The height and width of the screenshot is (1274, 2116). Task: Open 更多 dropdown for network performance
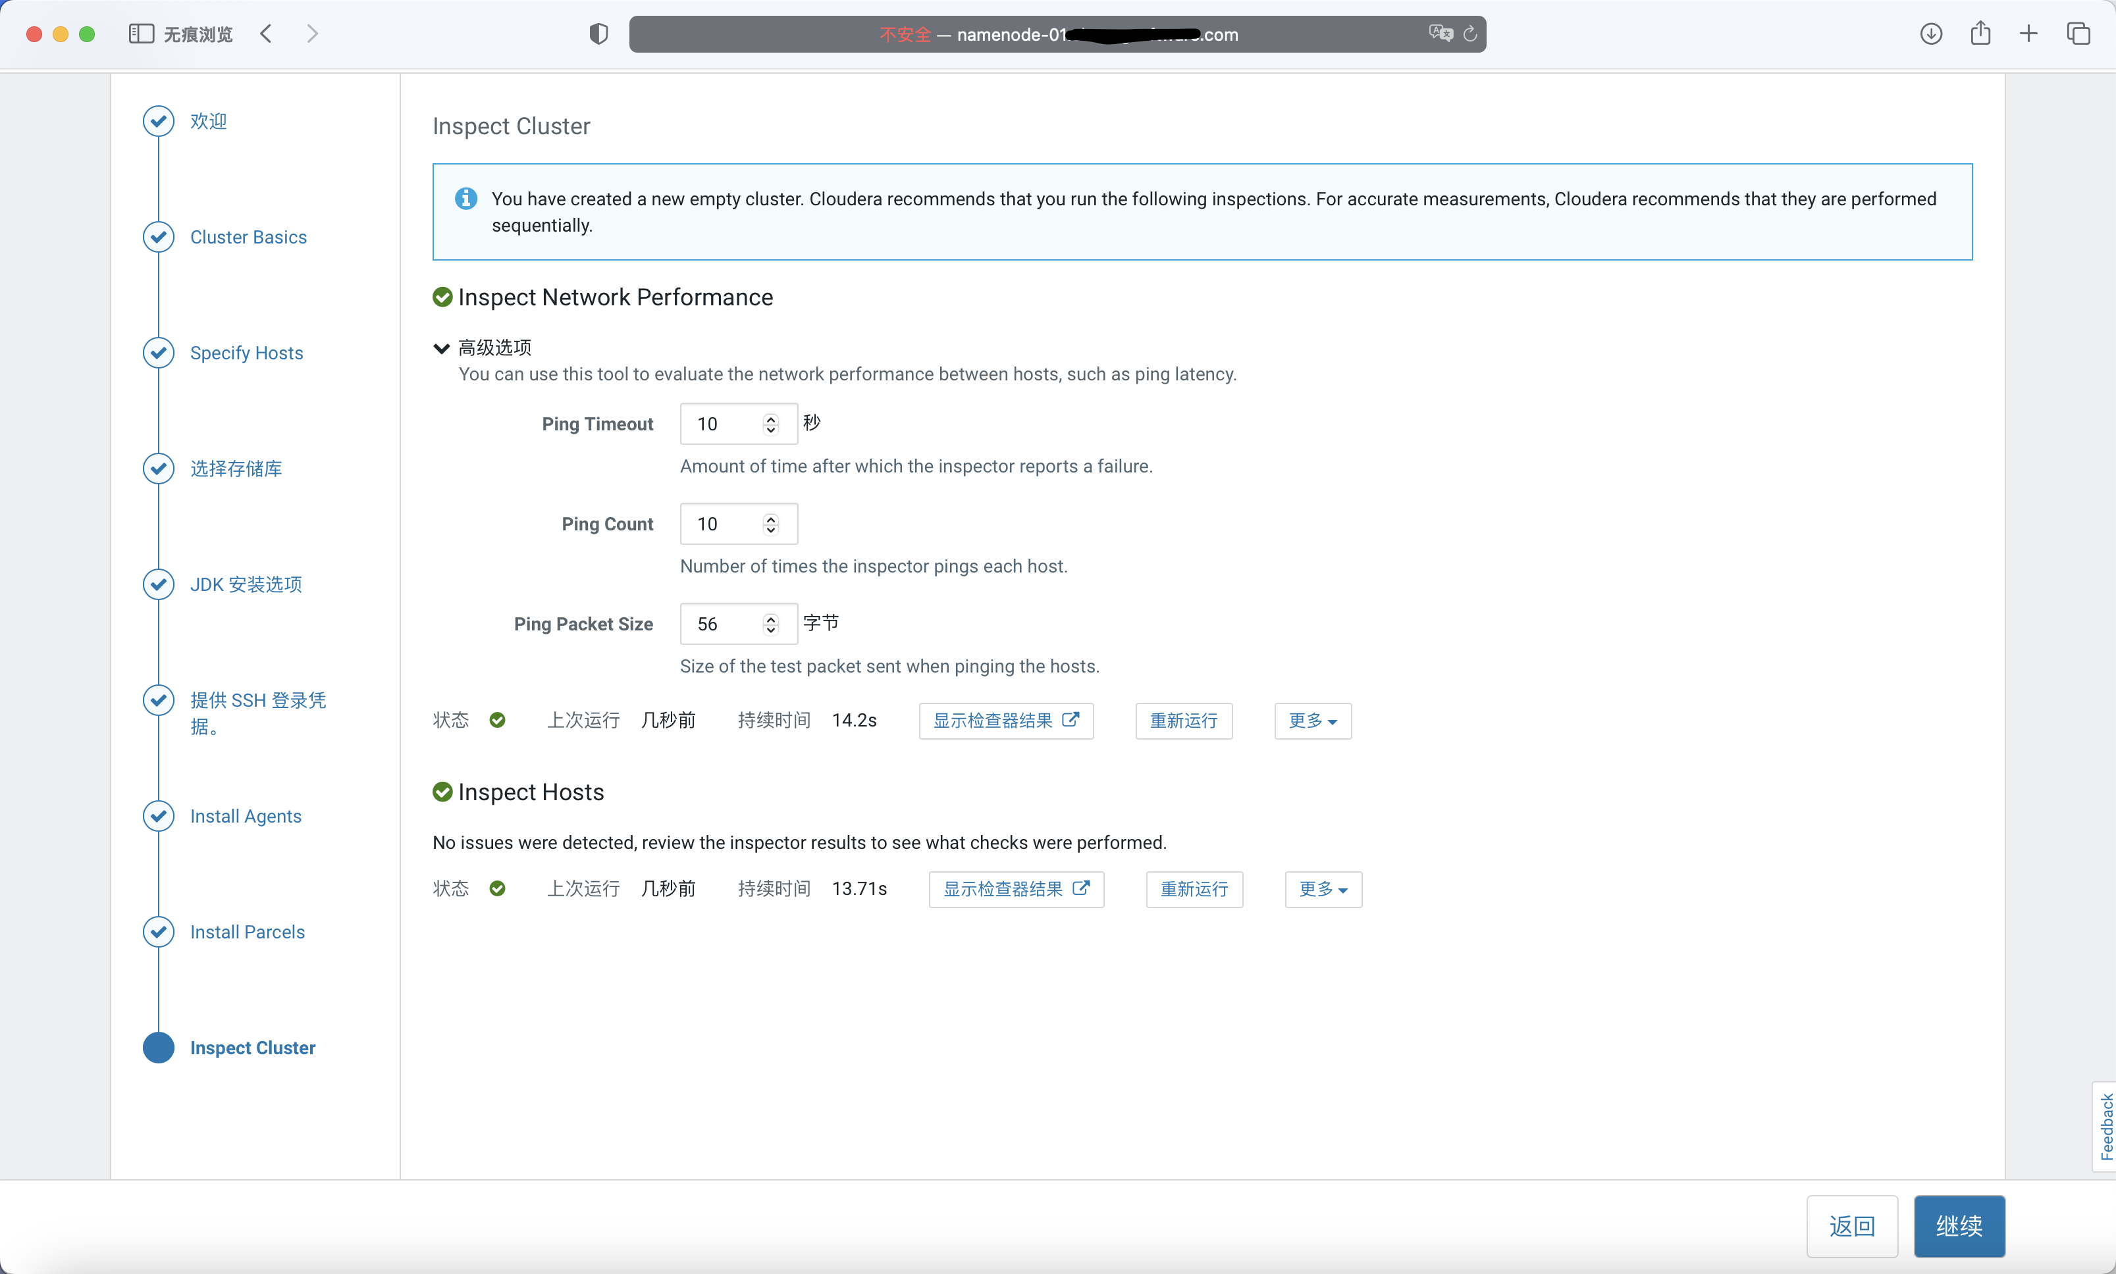coord(1312,721)
